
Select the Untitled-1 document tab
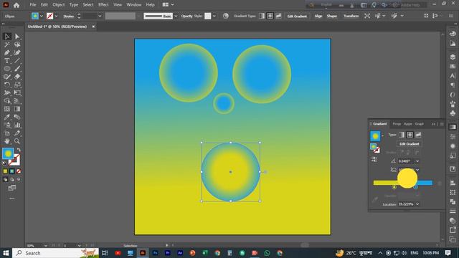(57, 27)
